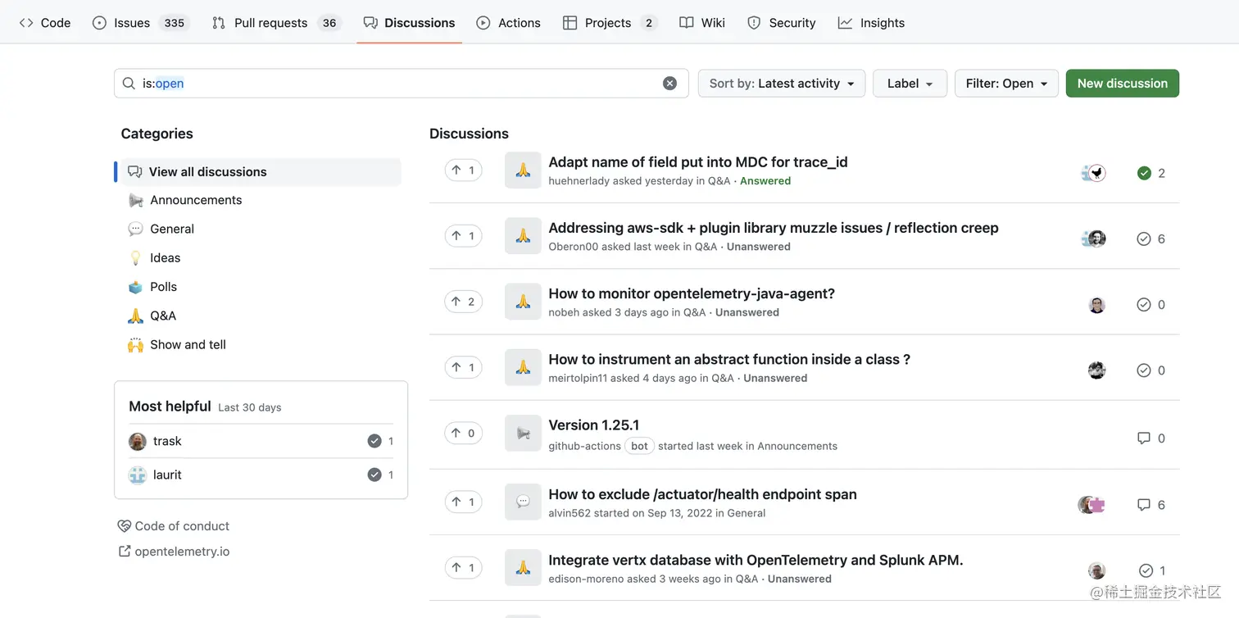Upvote the 'Adapt name of field' discussion
This screenshot has width=1239, height=618.
pyautogui.click(x=463, y=170)
